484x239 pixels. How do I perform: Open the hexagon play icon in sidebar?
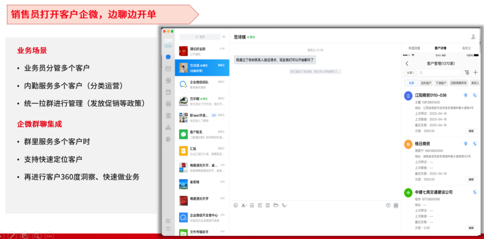pos(168,139)
